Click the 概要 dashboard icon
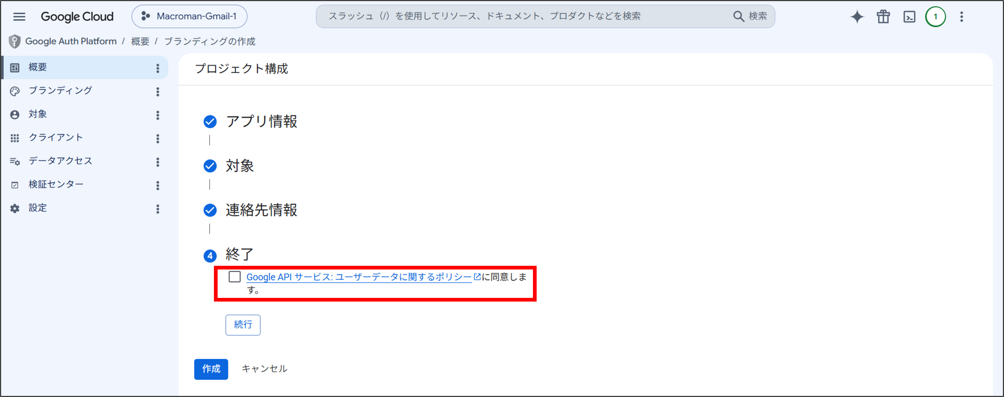Viewport: 1004px width, 397px height. click(15, 68)
